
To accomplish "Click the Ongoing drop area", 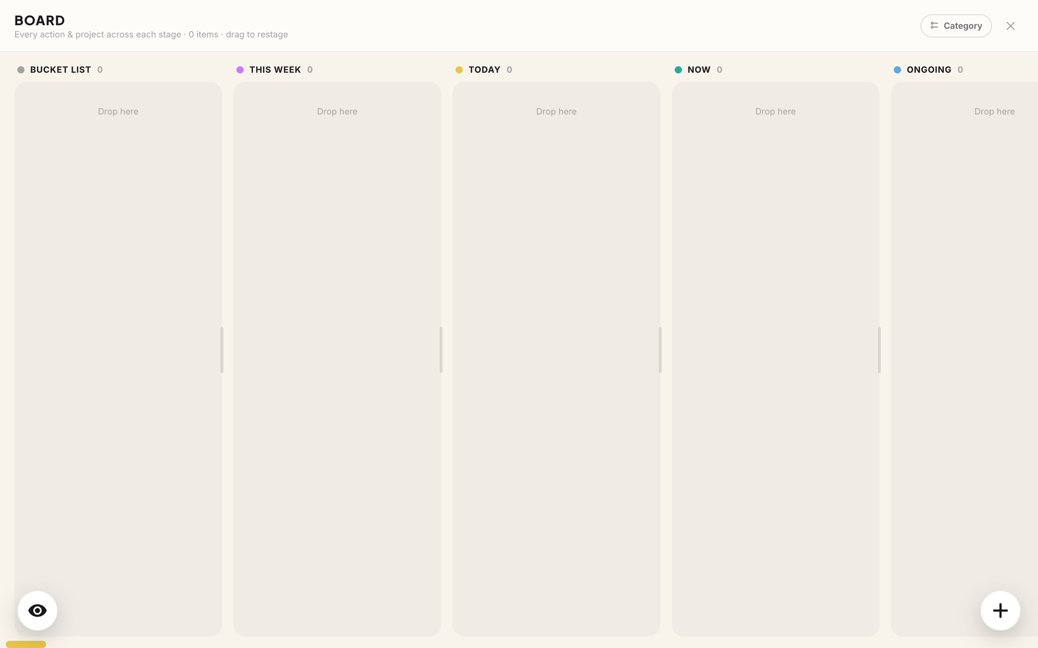I will click(964, 359).
